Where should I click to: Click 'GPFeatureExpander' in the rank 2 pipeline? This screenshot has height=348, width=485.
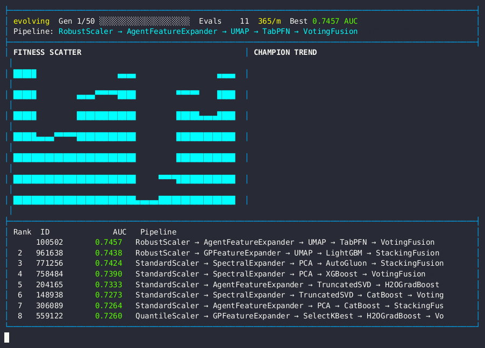(x=242, y=253)
